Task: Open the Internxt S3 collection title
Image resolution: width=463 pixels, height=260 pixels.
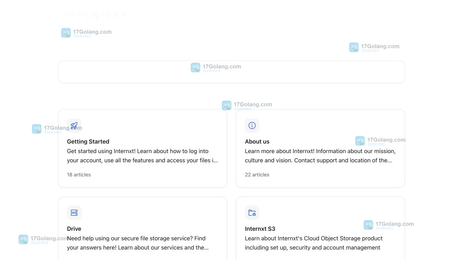Action: click(260, 229)
